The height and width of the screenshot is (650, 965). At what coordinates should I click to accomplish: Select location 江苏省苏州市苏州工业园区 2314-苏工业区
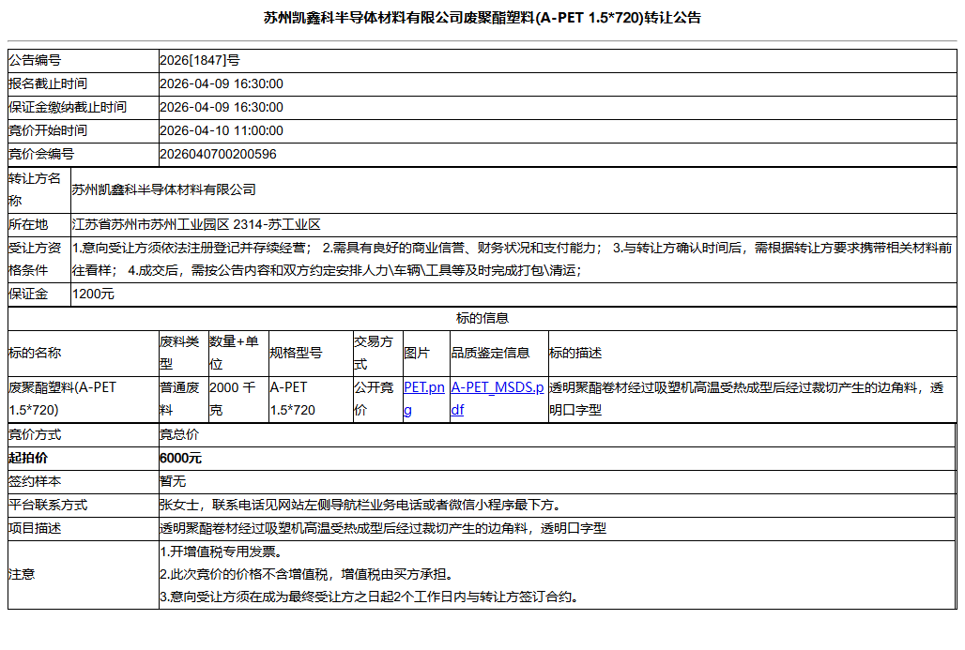196,224
